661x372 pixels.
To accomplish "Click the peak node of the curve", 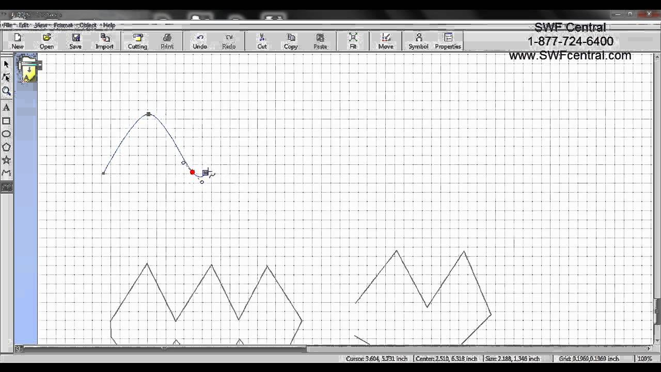I will [149, 114].
